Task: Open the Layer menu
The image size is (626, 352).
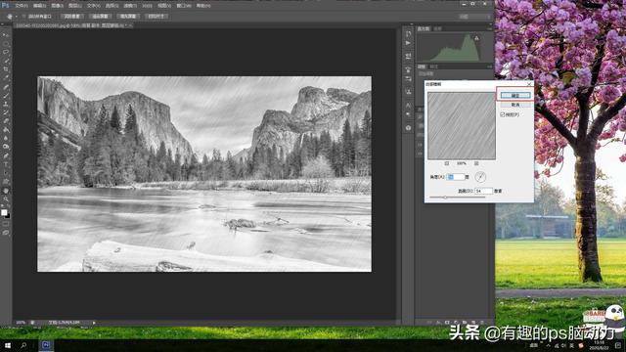Action: [x=74, y=6]
